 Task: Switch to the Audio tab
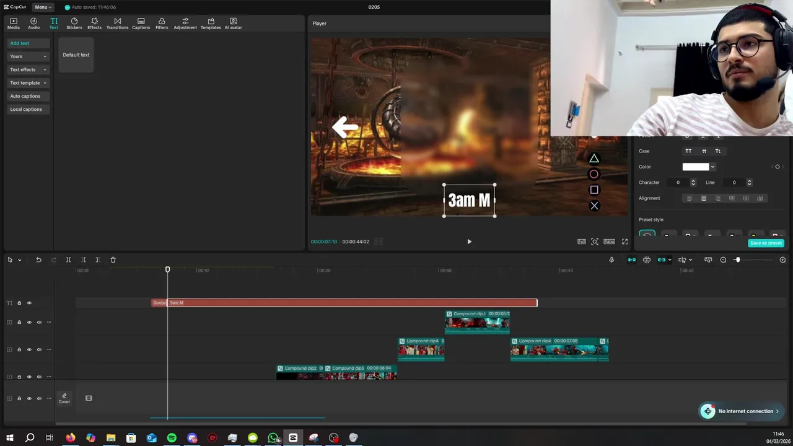tap(33, 24)
